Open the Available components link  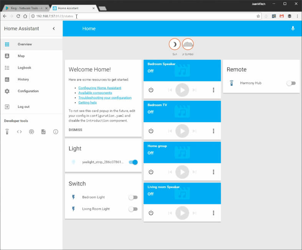95,93
